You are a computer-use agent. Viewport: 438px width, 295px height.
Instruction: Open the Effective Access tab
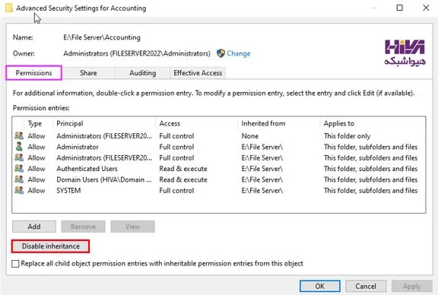point(198,73)
